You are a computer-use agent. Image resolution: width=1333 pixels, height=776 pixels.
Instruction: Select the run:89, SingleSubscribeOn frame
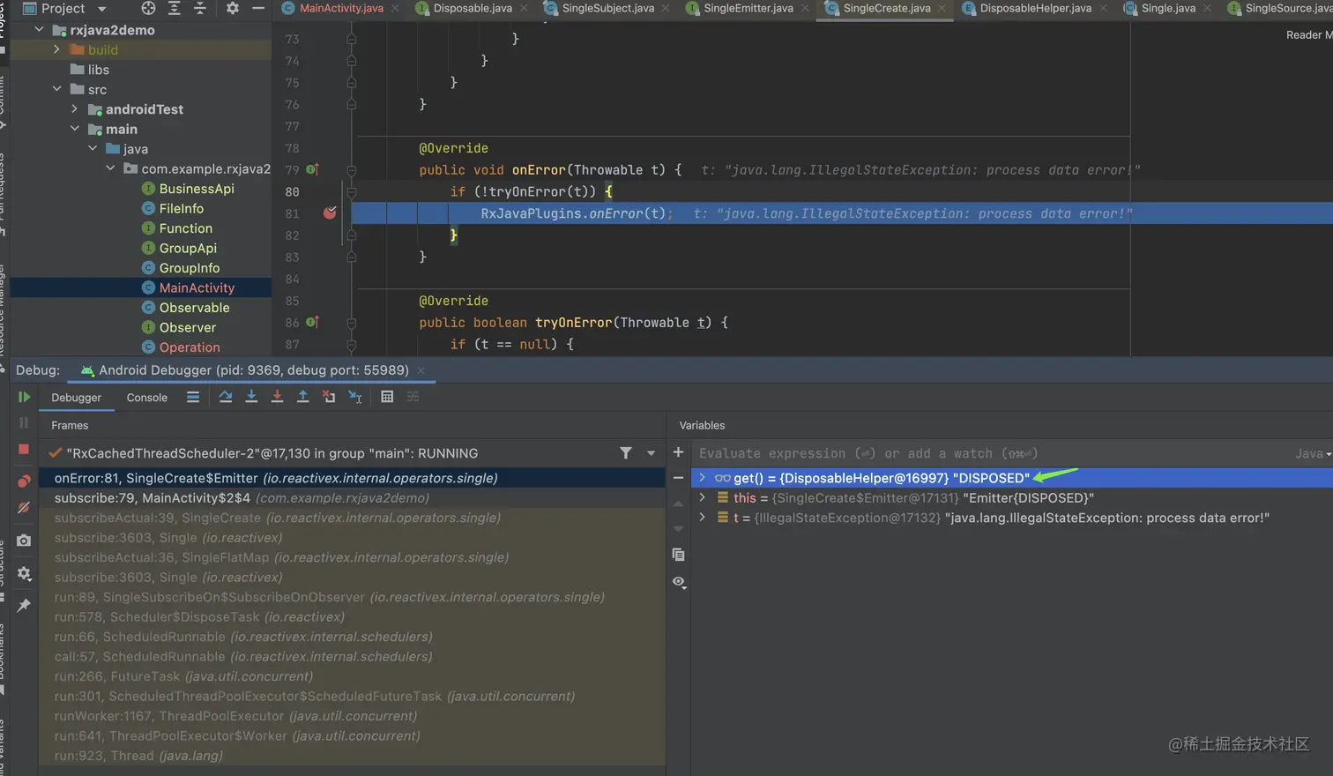pos(352,597)
